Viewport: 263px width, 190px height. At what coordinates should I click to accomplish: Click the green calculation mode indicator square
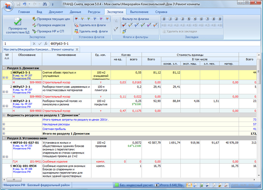117,185
